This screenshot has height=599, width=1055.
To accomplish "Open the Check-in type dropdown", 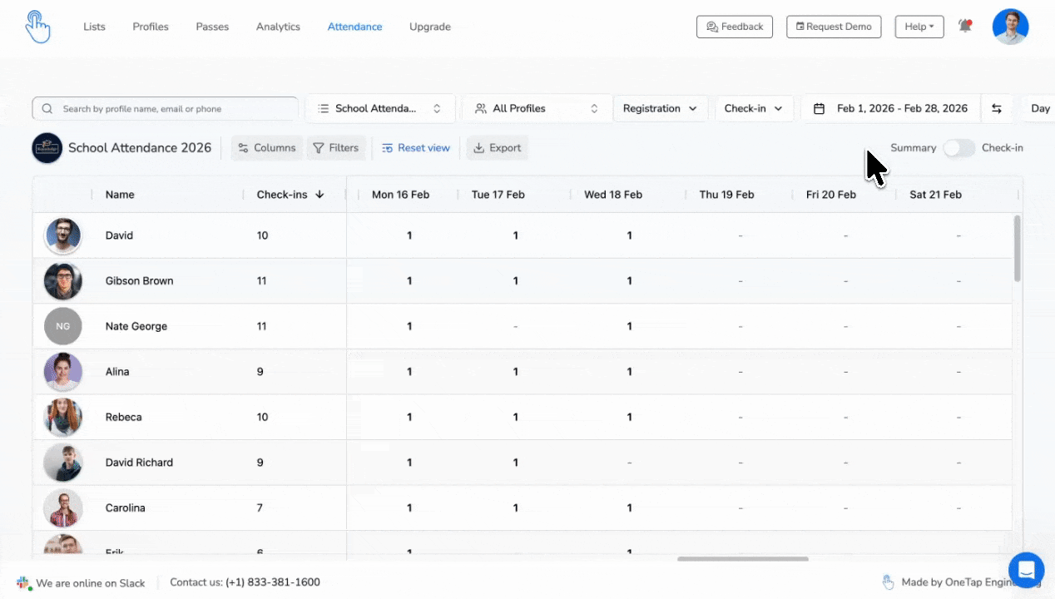I will click(x=754, y=109).
